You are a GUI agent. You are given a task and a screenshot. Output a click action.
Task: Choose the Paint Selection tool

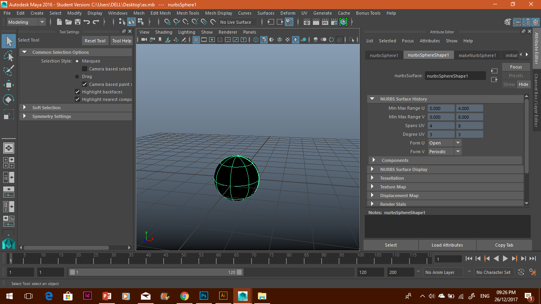[x=9, y=70]
